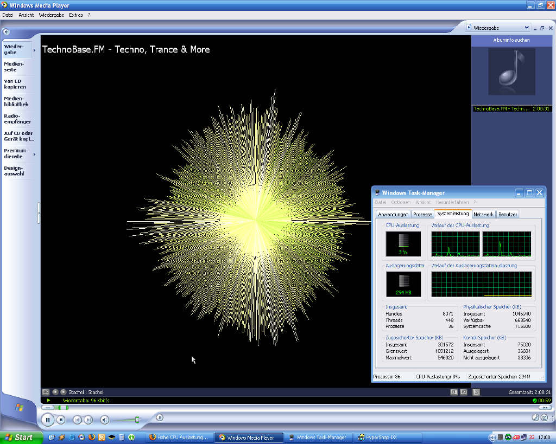Open the Wiedergabe menu in the menu bar
The height and width of the screenshot is (444, 556).
click(x=52, y=15)
